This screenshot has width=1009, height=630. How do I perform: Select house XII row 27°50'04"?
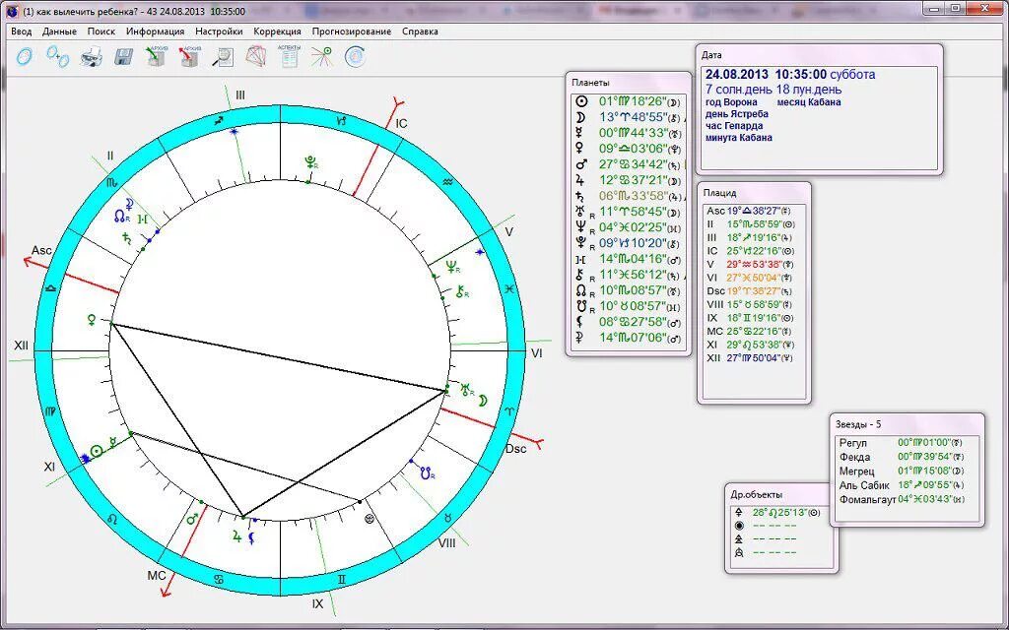tap(753, 358)
